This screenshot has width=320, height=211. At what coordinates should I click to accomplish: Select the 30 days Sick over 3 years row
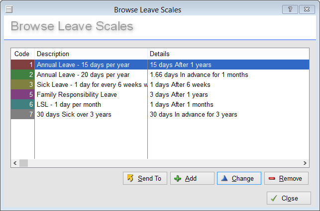pos(74,114)
